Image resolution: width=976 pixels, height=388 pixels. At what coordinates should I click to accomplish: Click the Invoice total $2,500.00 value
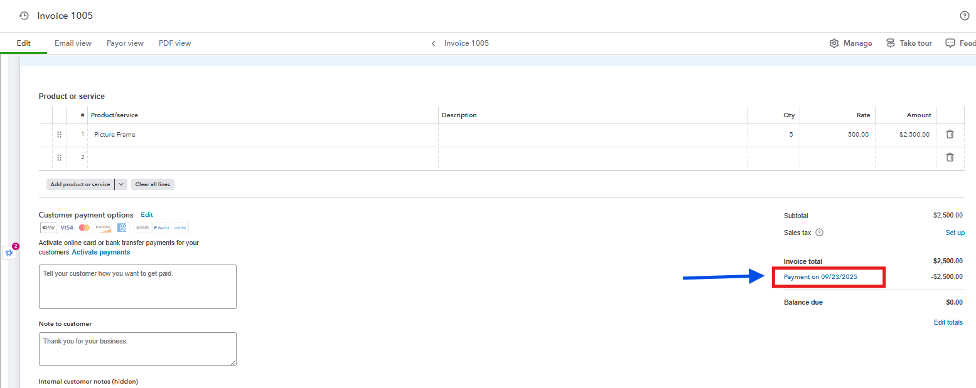[x=948, y=261]
